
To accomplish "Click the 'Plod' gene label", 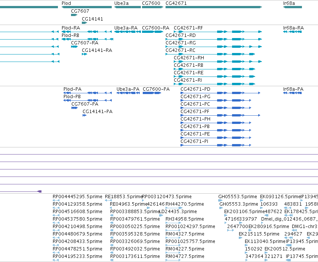I will coord(66,3).
